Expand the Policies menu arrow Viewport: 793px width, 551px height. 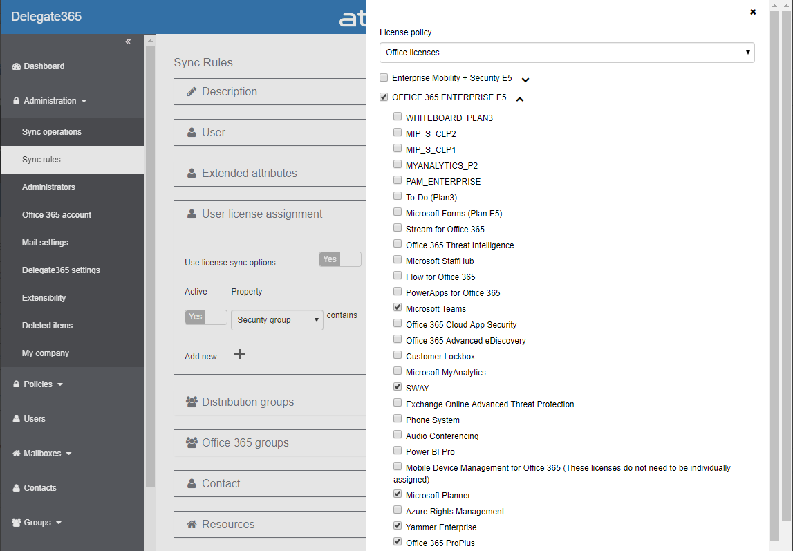click(60, 384)
